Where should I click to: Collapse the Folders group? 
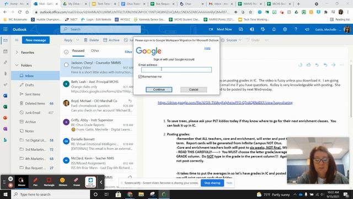tap(17, 65)
